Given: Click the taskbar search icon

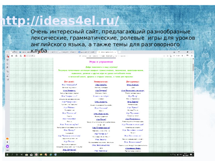Looking at the screenshot, I should point(12,155).
